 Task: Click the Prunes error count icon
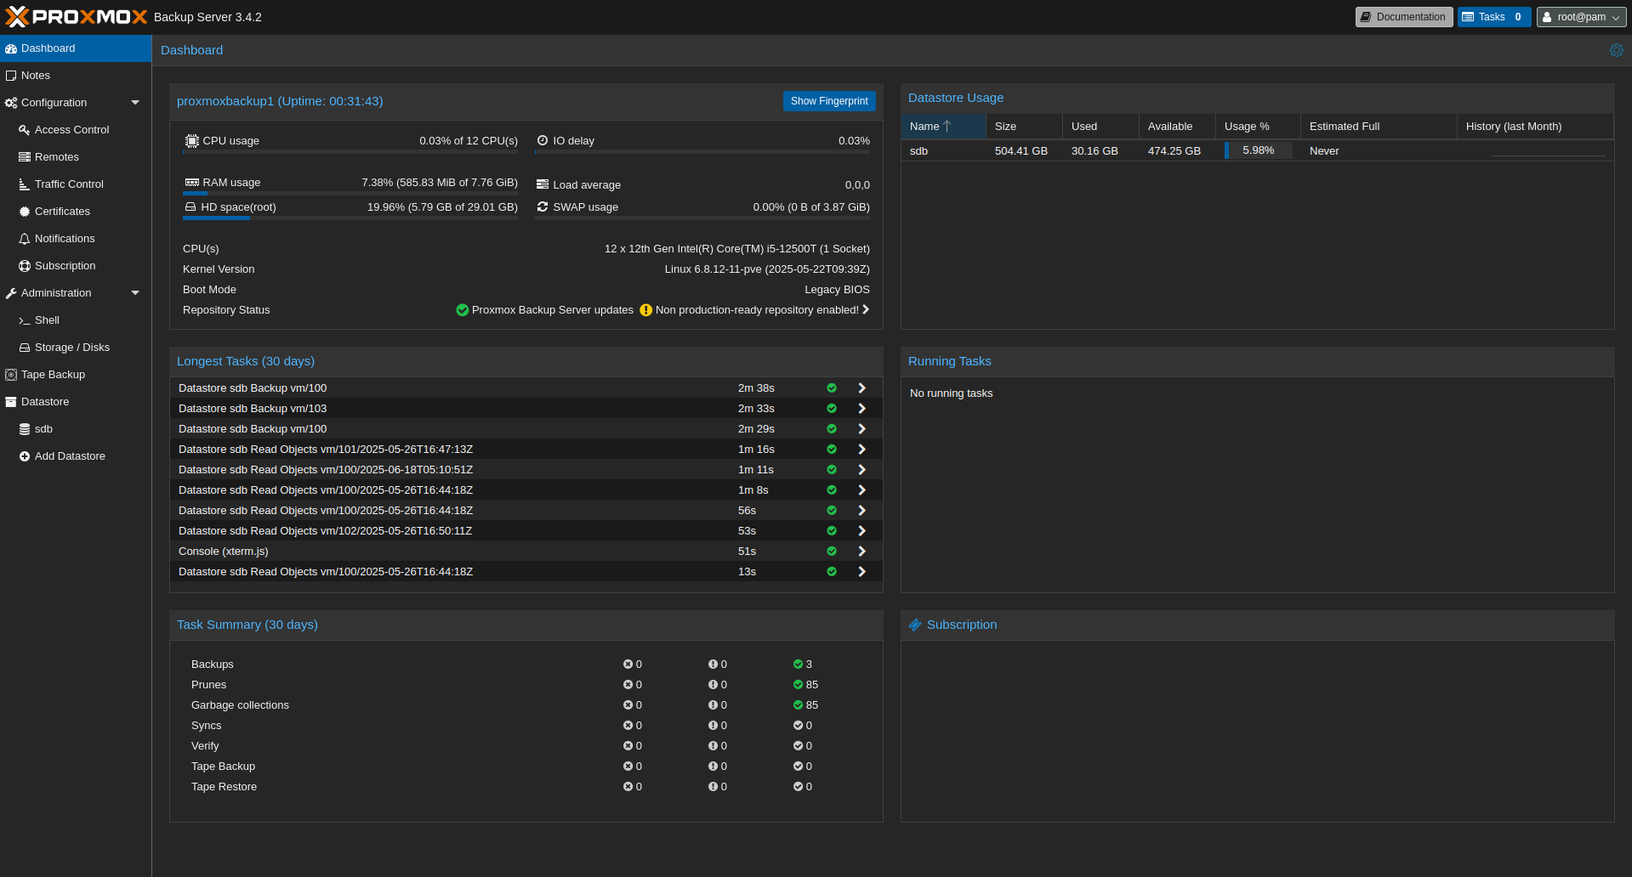pos(628,685)
